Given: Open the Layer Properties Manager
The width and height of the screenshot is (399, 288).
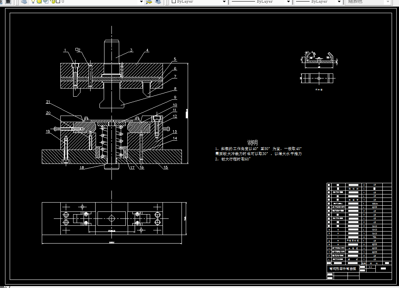Looking at the screenshot, I should tap(24, 2).
